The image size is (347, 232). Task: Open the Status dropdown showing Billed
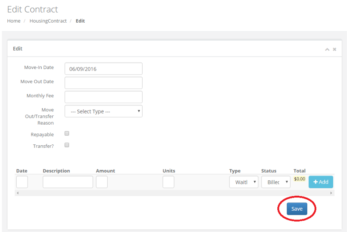click(x=276, y=182)
